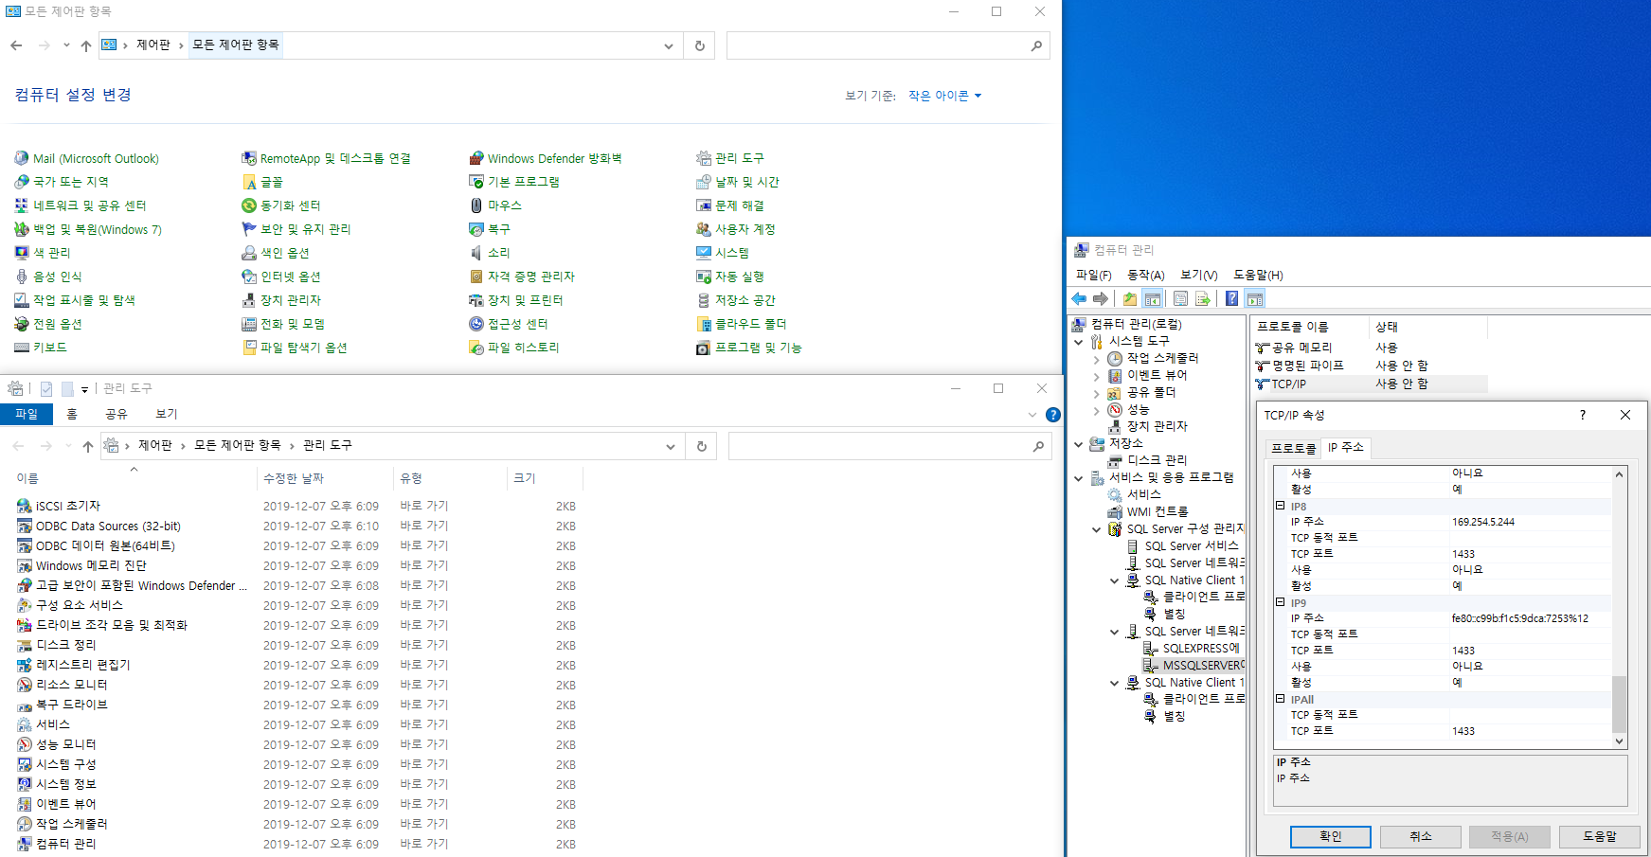Select MSSQLSERVER node in SQL Server tree
This screenshot has height=857, width=1651.
click(1193, 666)
